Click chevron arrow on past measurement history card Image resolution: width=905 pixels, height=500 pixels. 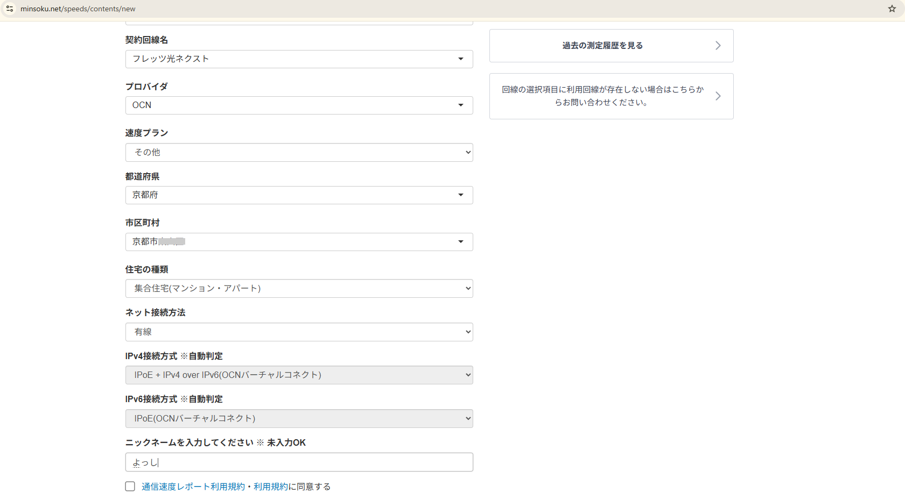pos(718,46)
